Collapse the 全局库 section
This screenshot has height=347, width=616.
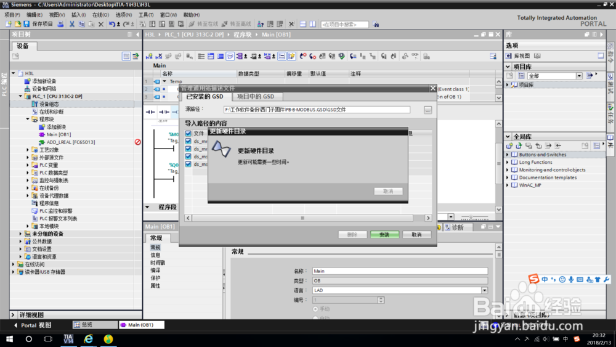[508, 137]
